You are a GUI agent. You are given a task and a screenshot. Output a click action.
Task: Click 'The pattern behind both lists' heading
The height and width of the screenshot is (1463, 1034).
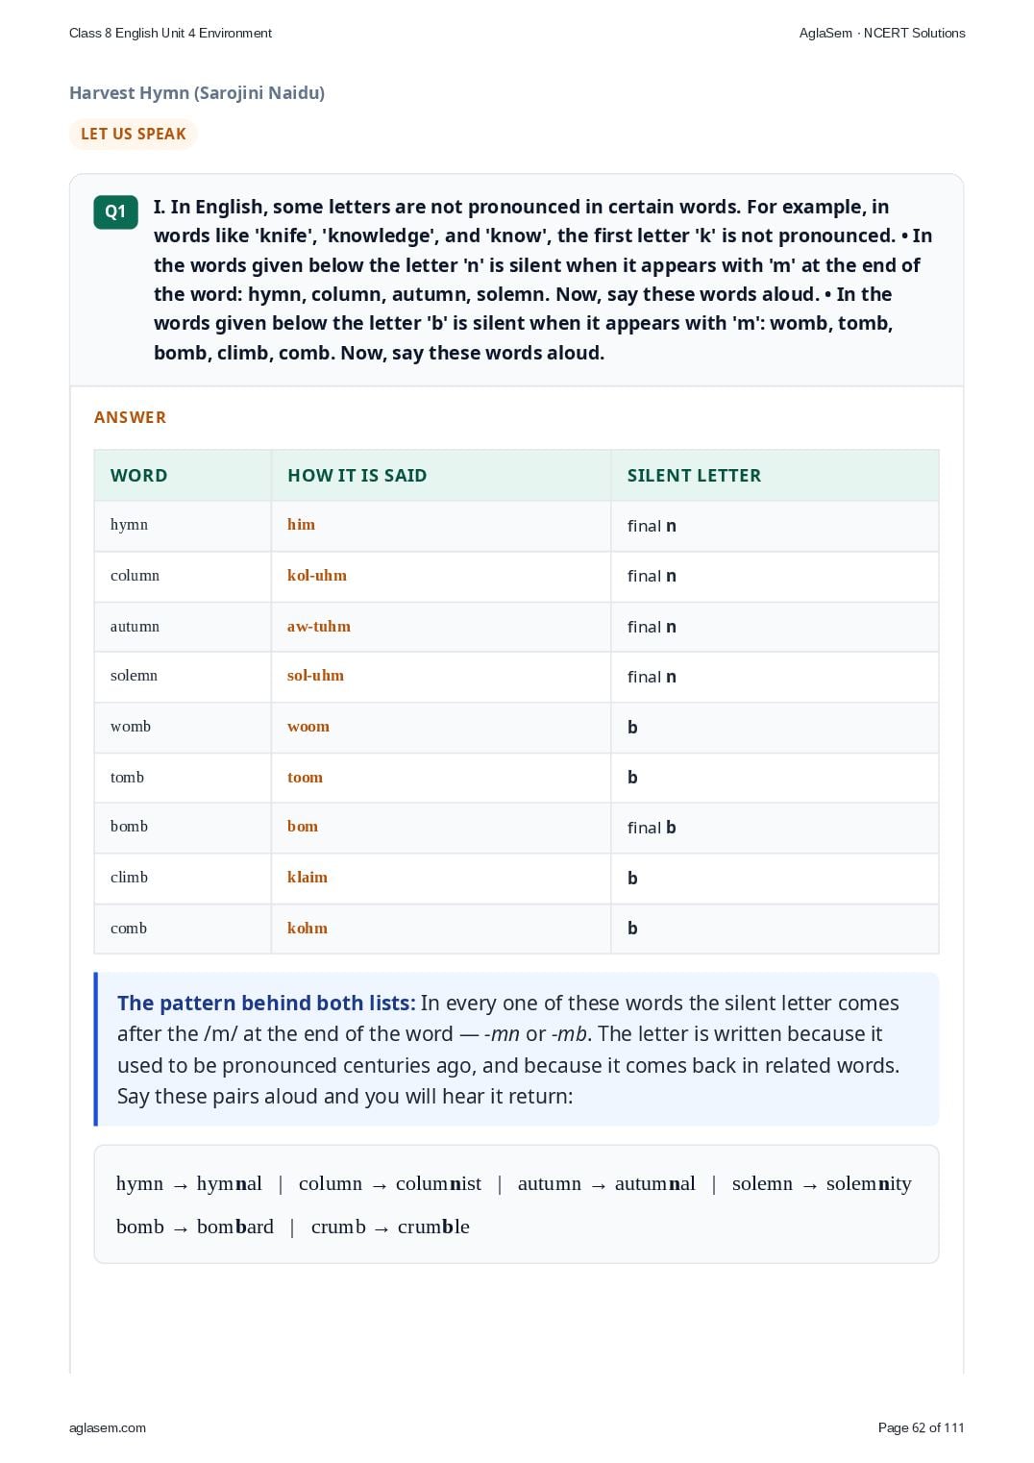coord(266,1003)
